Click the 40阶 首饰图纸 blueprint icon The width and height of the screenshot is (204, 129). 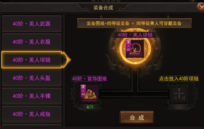[x=89, y=93]
